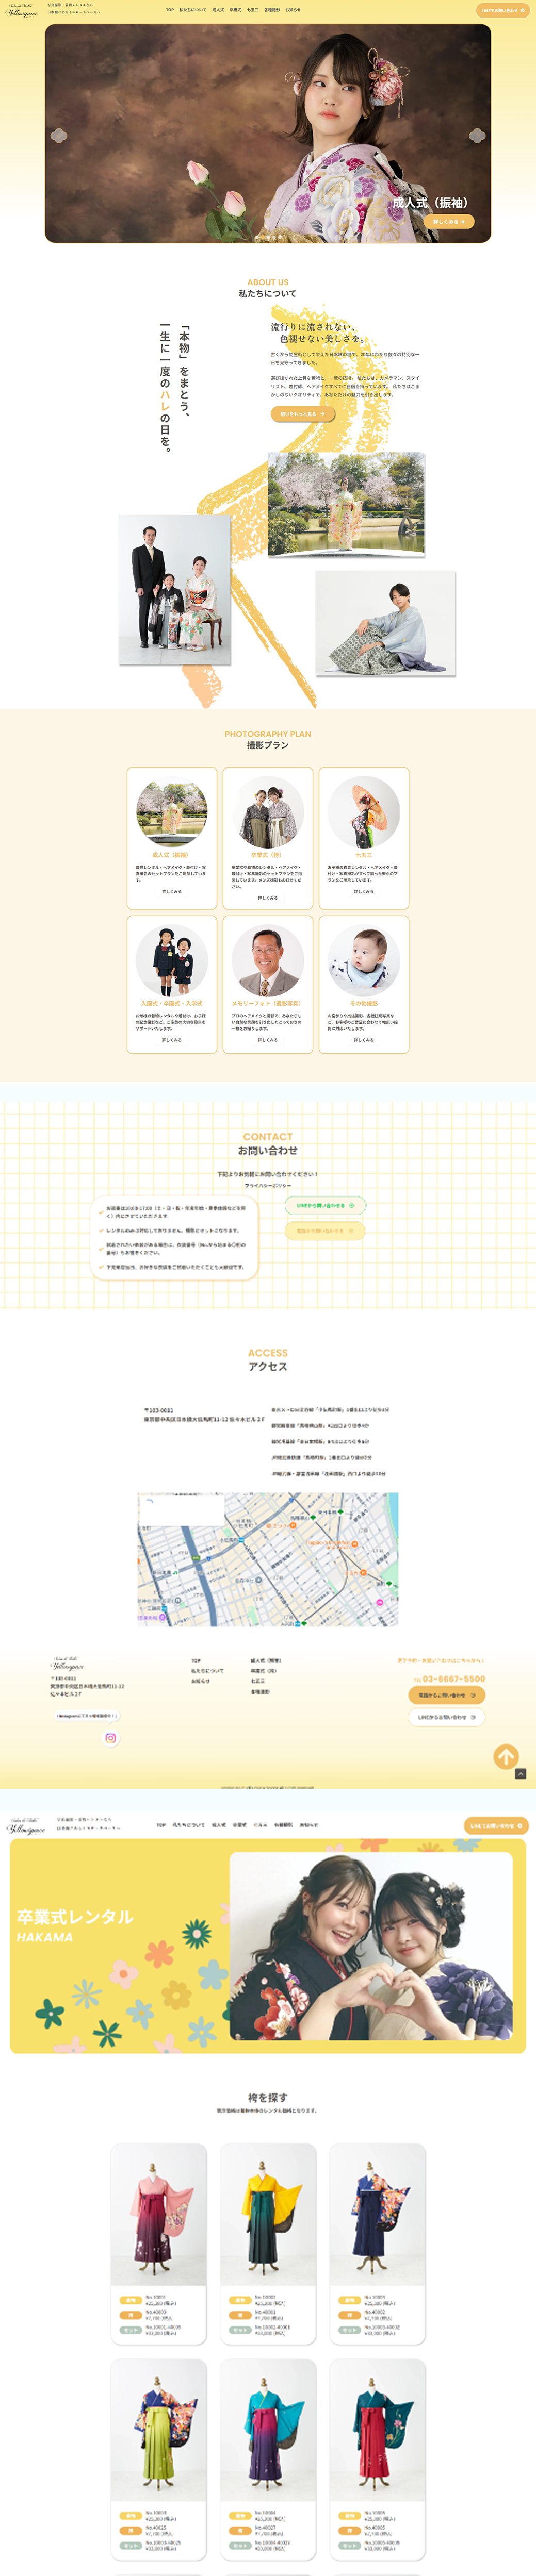536x2576 pixels.
Task: Click 詳しくみる button on the 成人式（振袖） hero
Action: pos(449,221)
